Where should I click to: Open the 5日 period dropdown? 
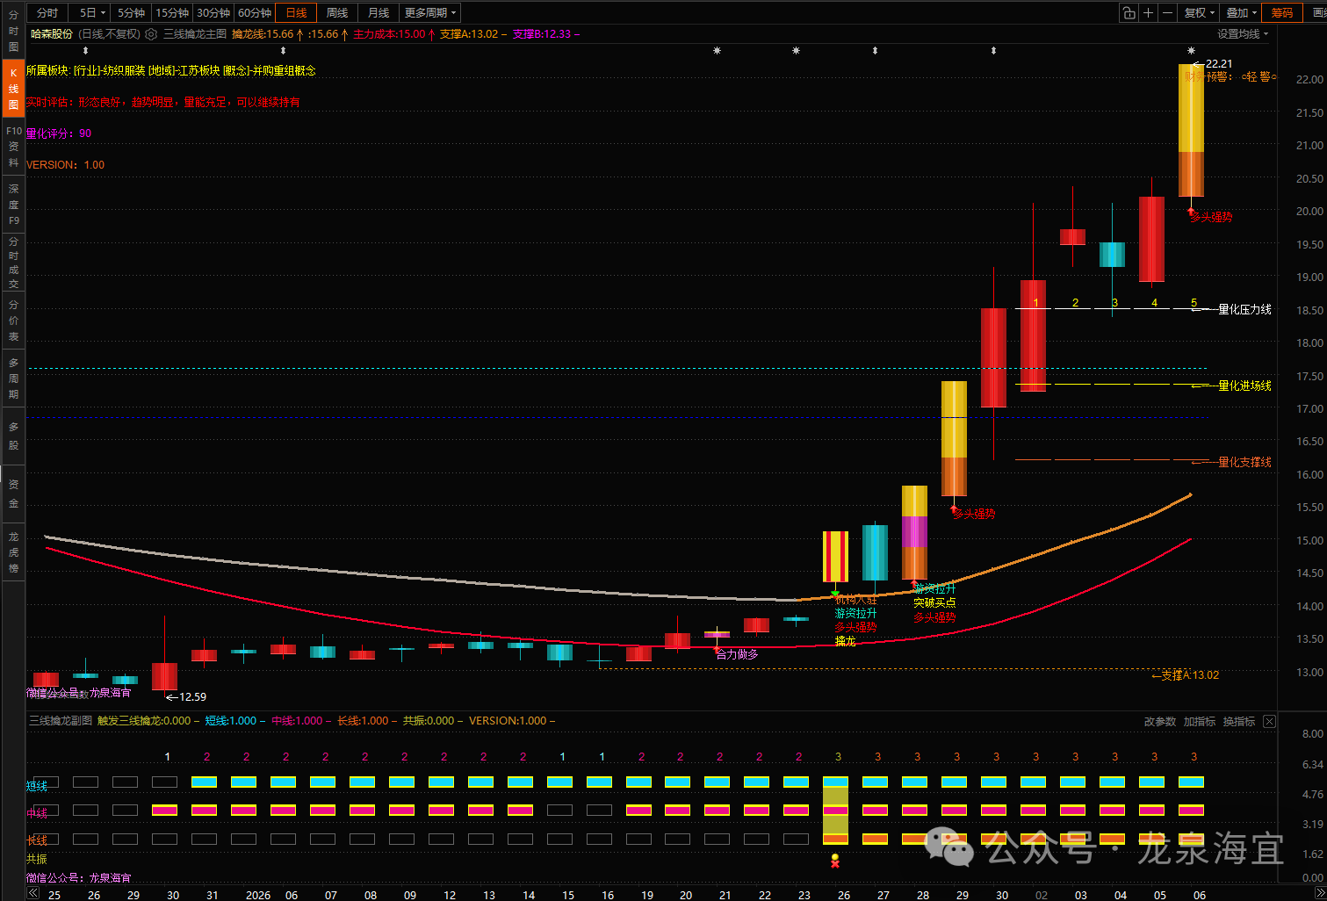pos(92,12)
